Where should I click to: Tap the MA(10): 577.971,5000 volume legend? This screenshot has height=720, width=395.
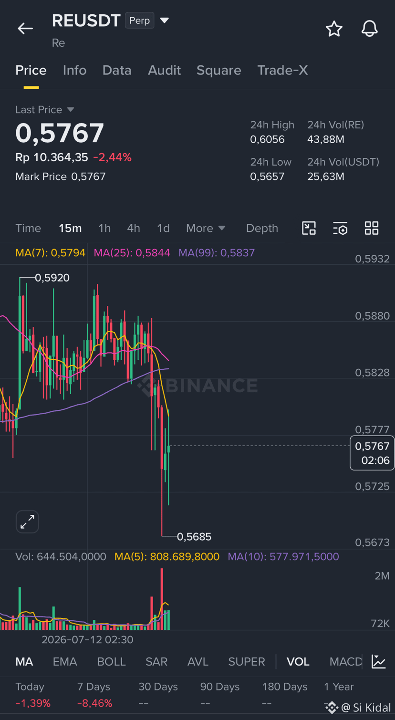tap(283, 557)
